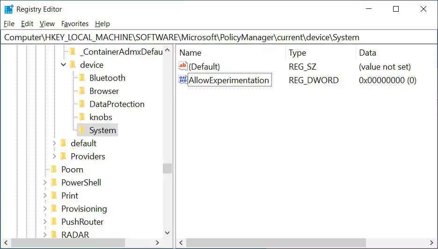
Task: Click tree pane scroll up arrow
Action: click(x=168, y=50)
